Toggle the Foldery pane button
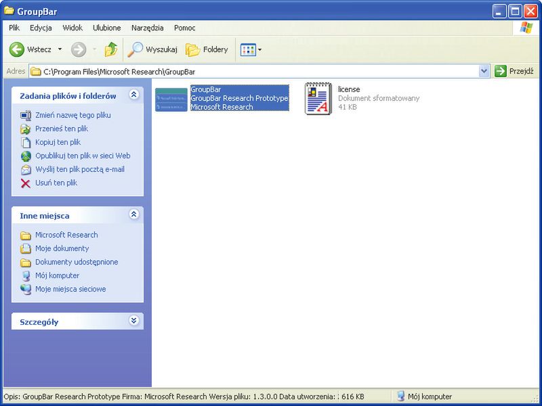This screenshot has height=406, width=542. (x=207, y=49)
